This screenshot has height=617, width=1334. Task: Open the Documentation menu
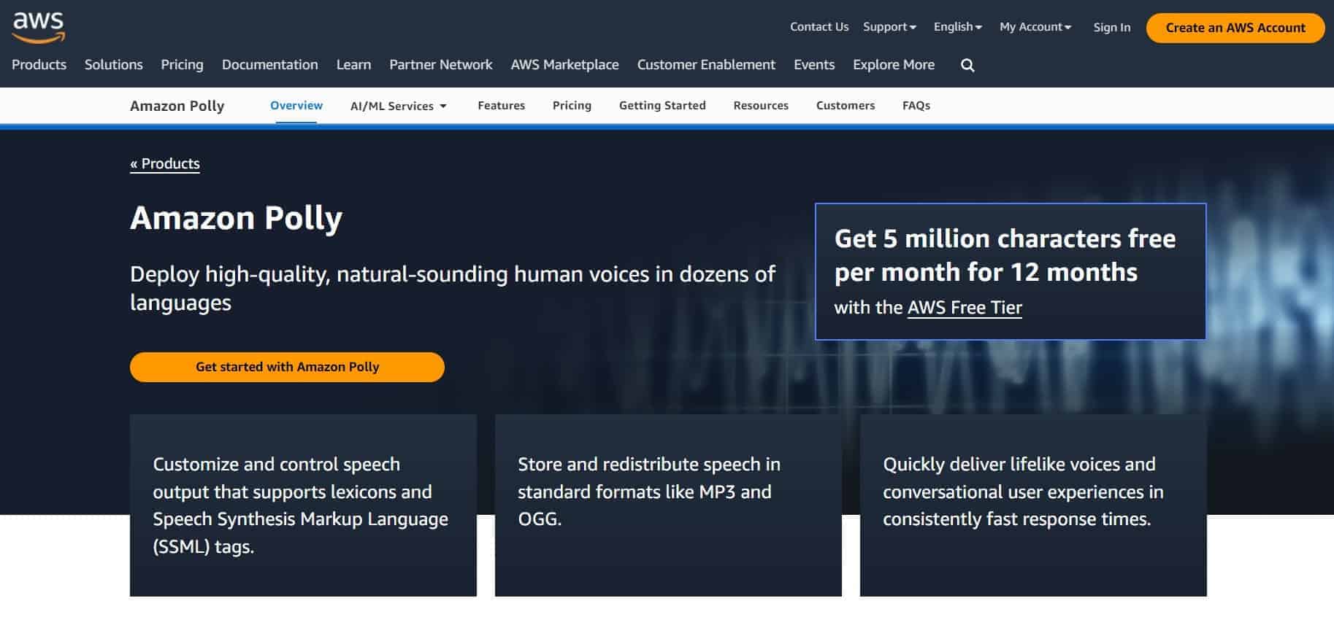(270, 65)
